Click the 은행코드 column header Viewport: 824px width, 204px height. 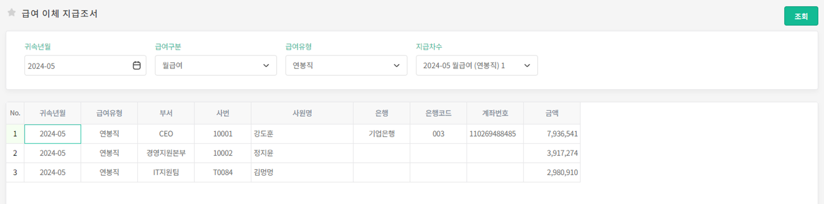[x=438, y=113]
